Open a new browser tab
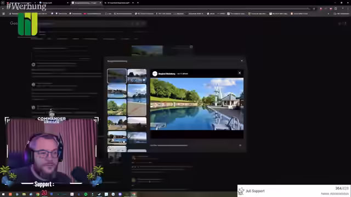351x197 pixels. (138, 3)
